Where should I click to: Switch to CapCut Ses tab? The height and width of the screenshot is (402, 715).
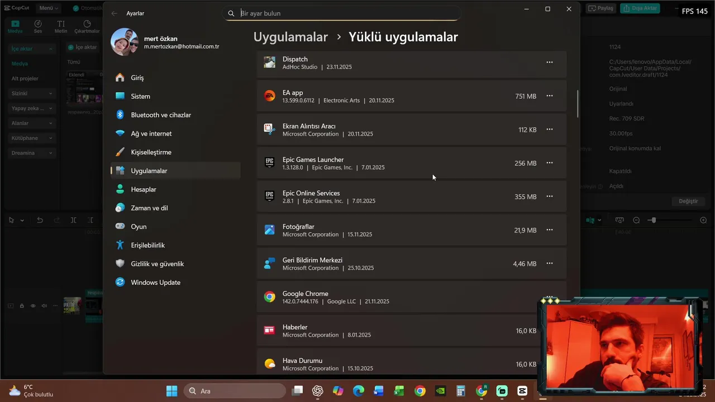38,27
